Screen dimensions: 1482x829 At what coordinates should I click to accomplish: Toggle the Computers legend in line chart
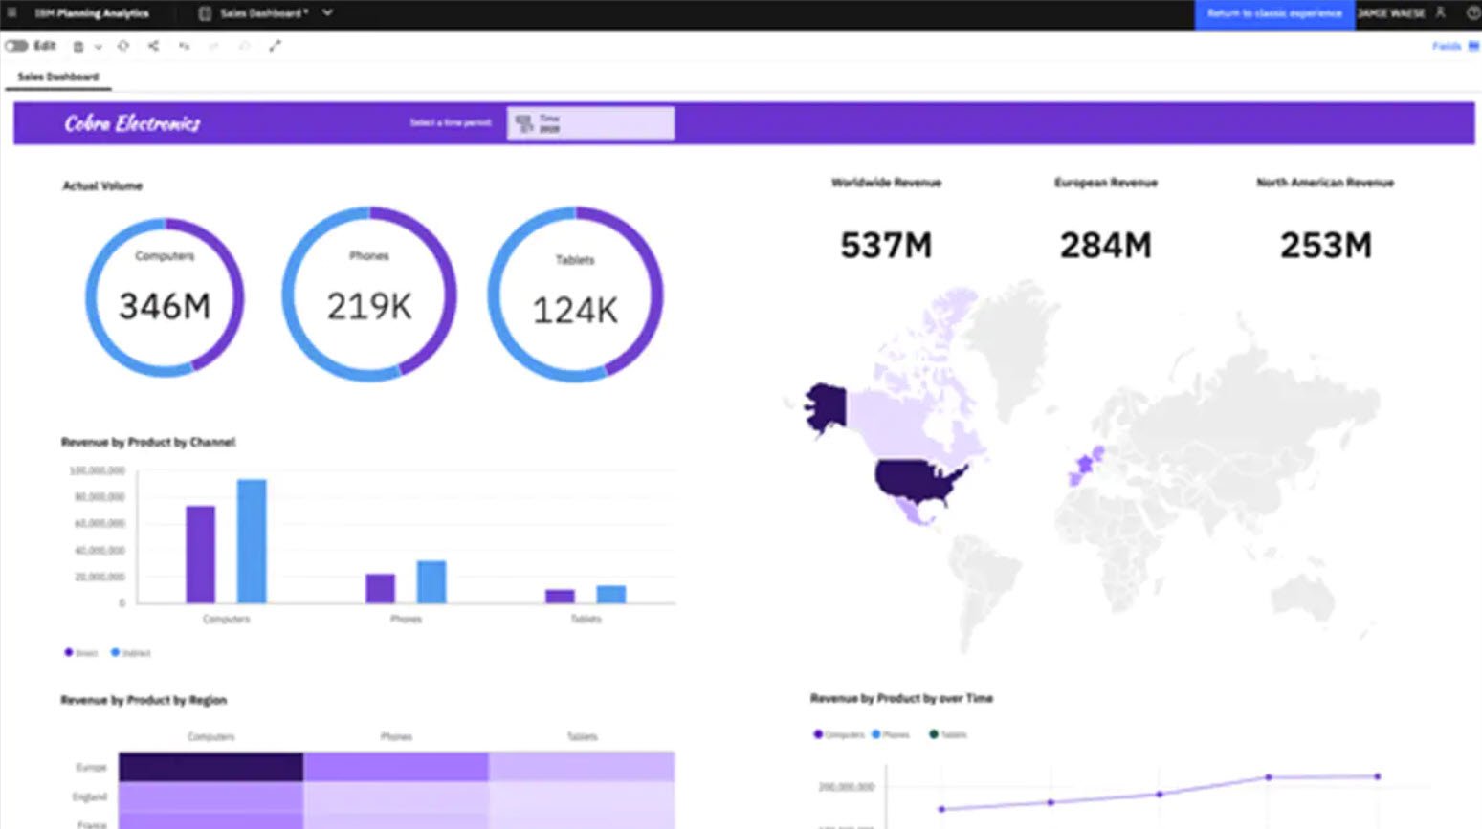click(x=838, y=734)
